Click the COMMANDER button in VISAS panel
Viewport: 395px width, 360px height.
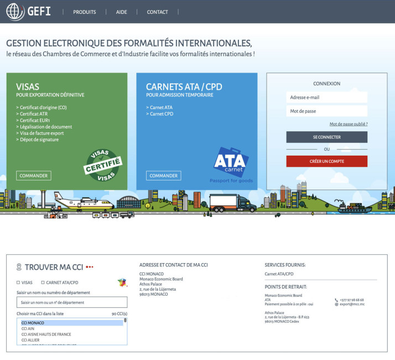click(34, 176)
